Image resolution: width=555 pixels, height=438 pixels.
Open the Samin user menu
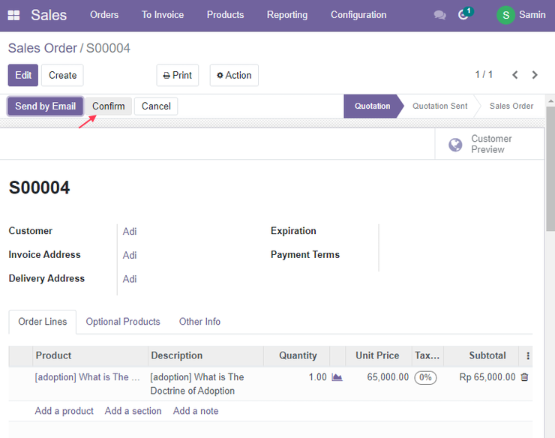pyautogui.click(x=521, y=15)
